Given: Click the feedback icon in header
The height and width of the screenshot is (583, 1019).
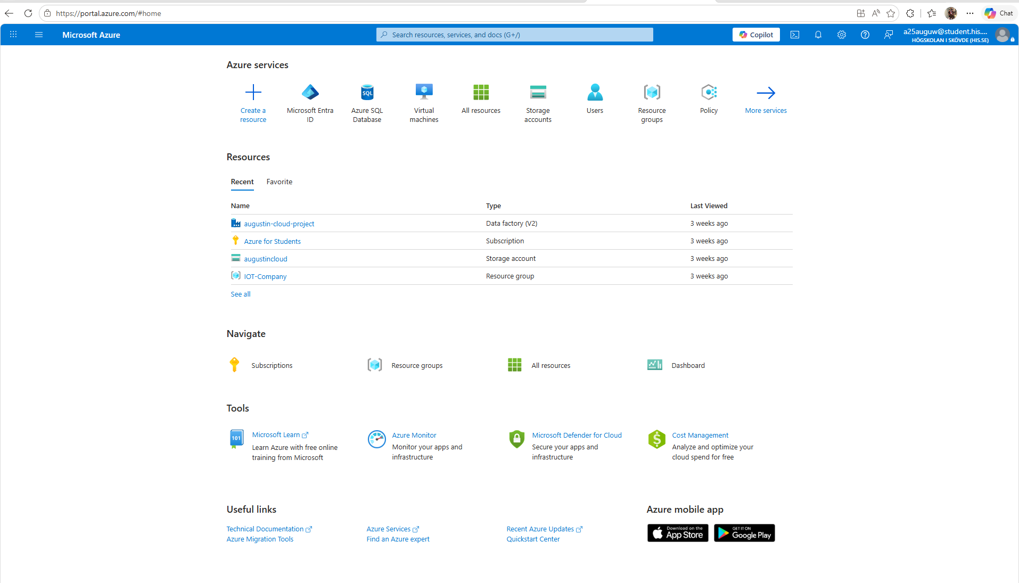Looking at the screenshot, I should (888, 35).
